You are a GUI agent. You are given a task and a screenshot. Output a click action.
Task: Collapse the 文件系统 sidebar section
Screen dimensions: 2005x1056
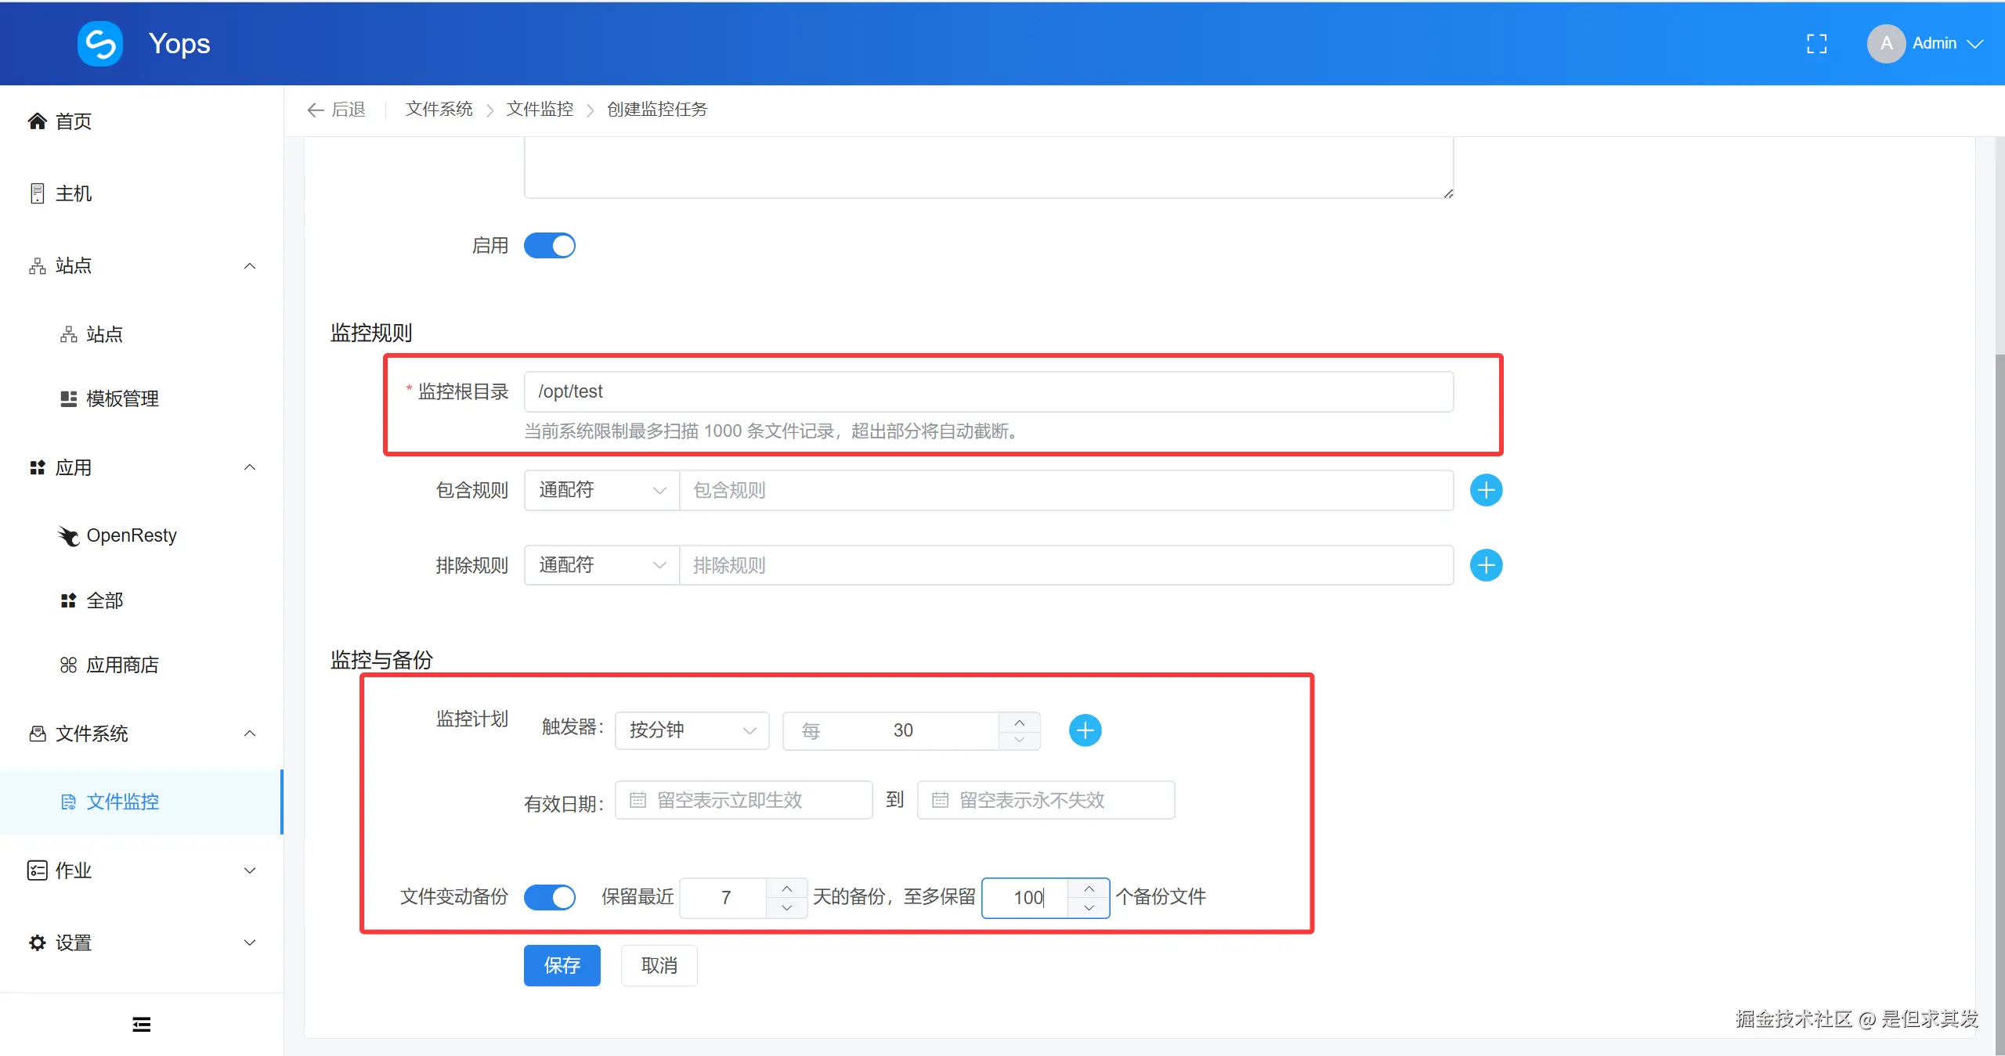pyautogui.click(x=249, y=733)
